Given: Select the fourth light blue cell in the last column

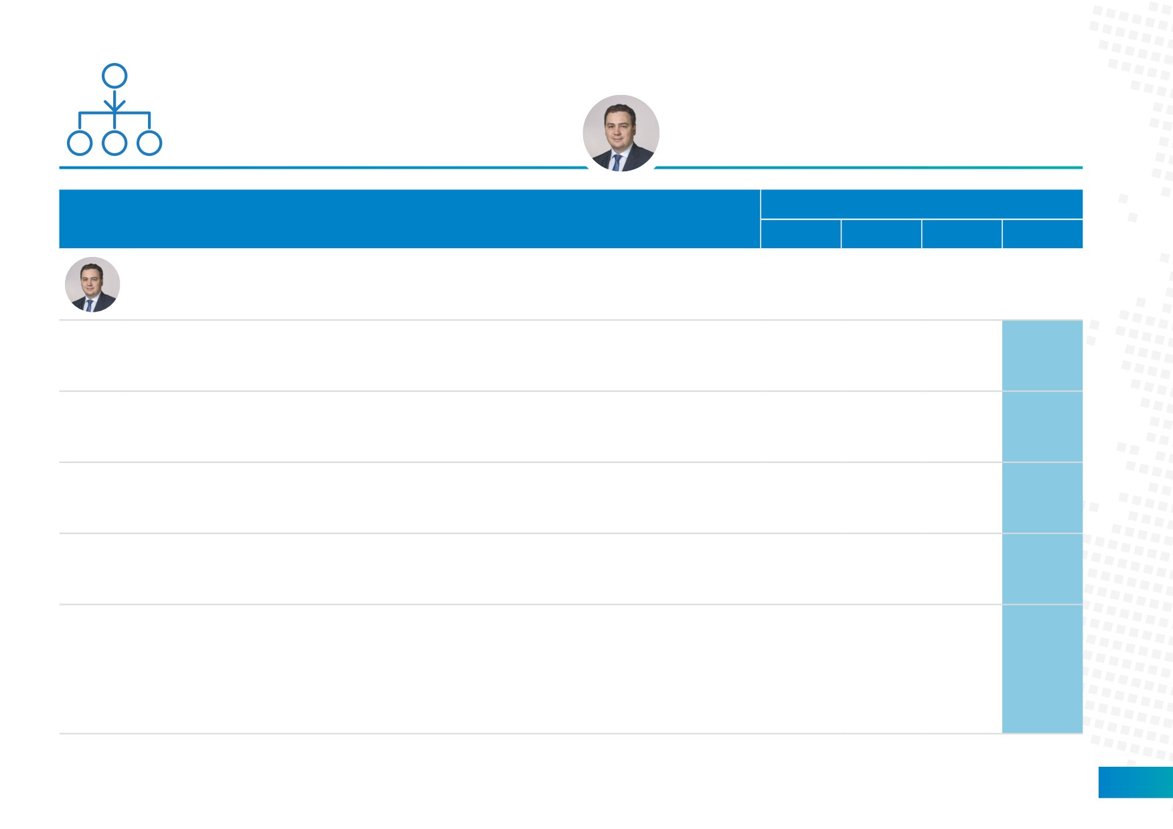Looking at the screenshot, I should [x=1042, y=569].
